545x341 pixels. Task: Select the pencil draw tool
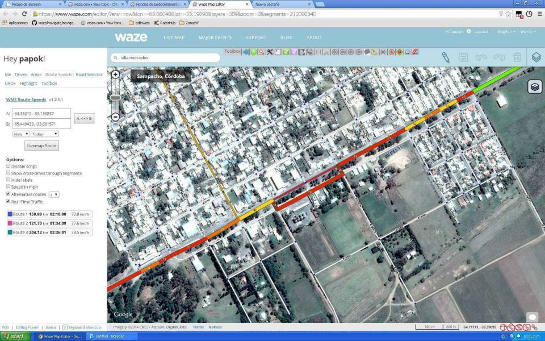tap(446, 57)
